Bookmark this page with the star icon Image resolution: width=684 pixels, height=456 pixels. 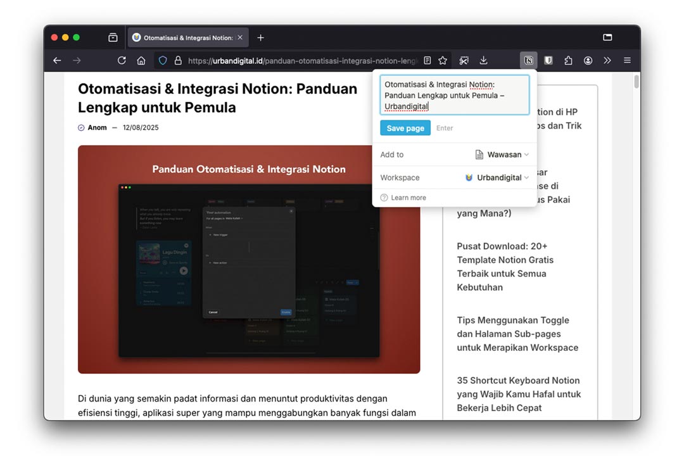[x=443, y=61]
